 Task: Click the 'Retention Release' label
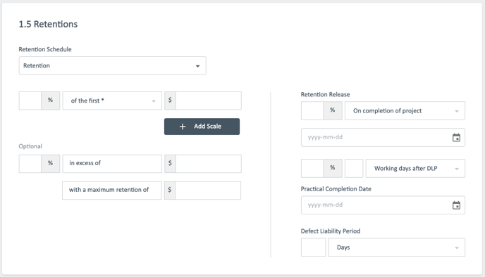325,94
